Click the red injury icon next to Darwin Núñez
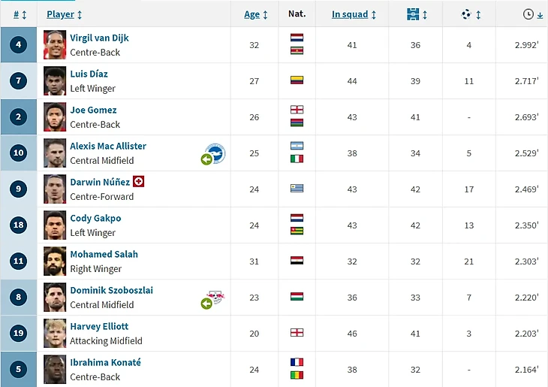Screen dimensions: 548x387 click(x=138, y=182)
